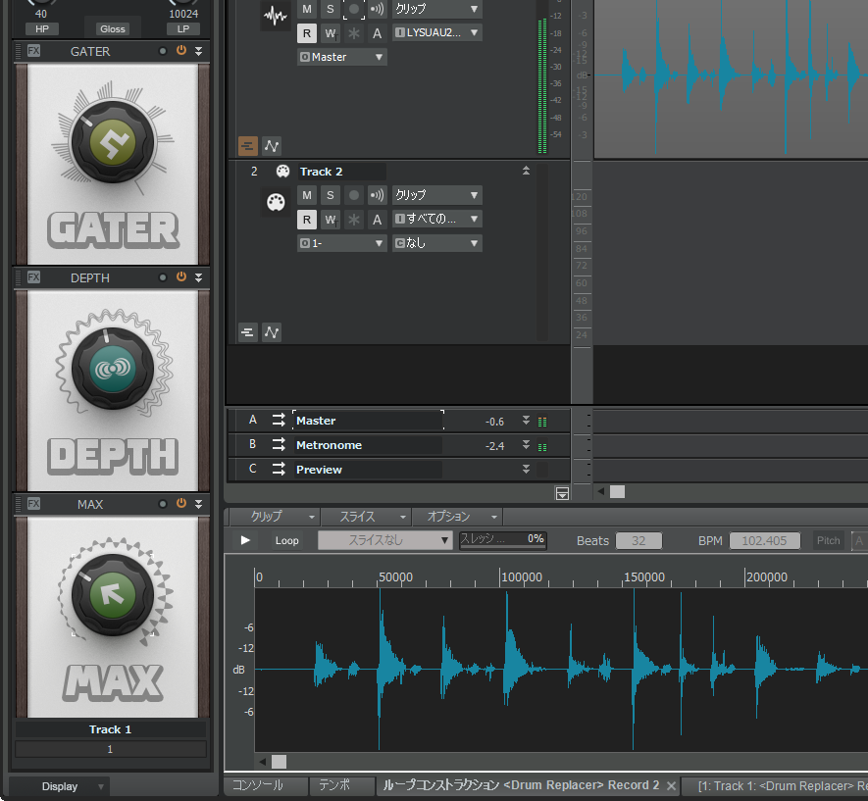
Task: Click the bus pane dock icon
Action: 562,493
